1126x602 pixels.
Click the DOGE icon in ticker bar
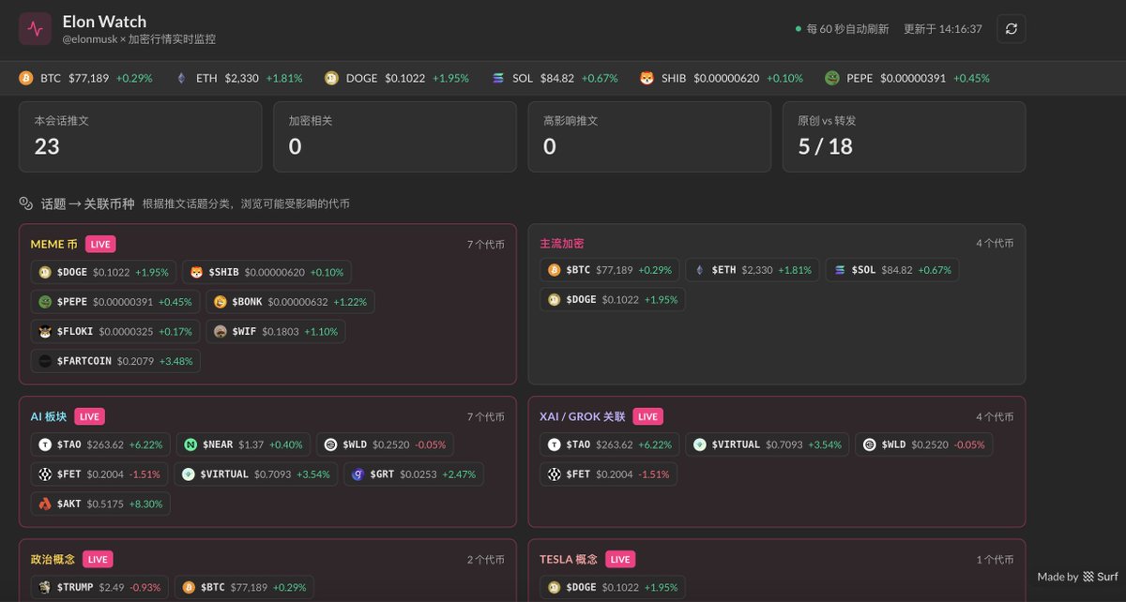point(331,78)
